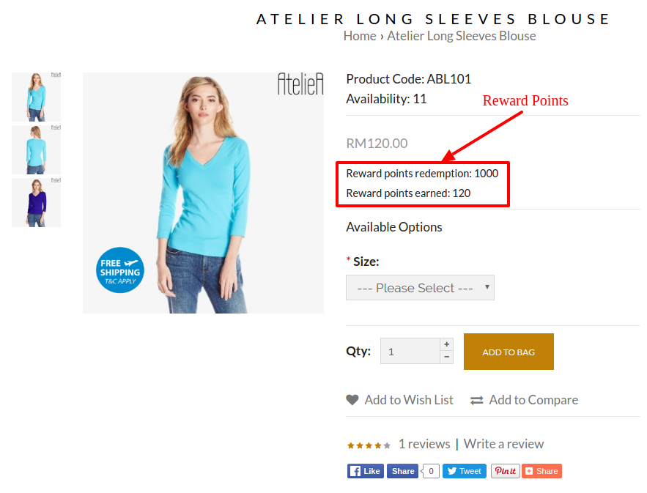Viewport: 647px width, 493px height.
Task: Click the heart wish list icon
Action: pyautogui.click(x=352, y=400)
